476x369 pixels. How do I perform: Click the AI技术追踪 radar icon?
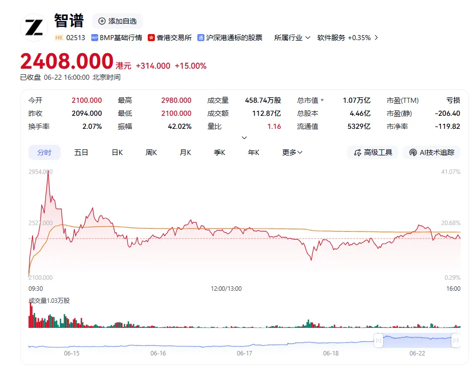[x=413, y=152]
